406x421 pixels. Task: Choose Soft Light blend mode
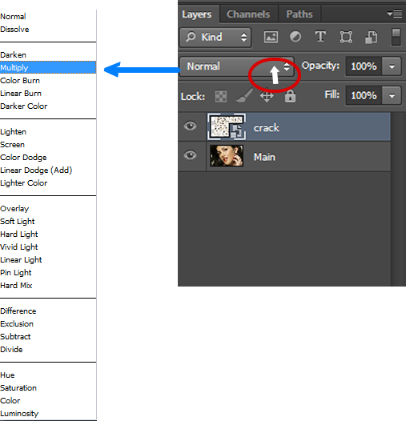tap(18, 222)
